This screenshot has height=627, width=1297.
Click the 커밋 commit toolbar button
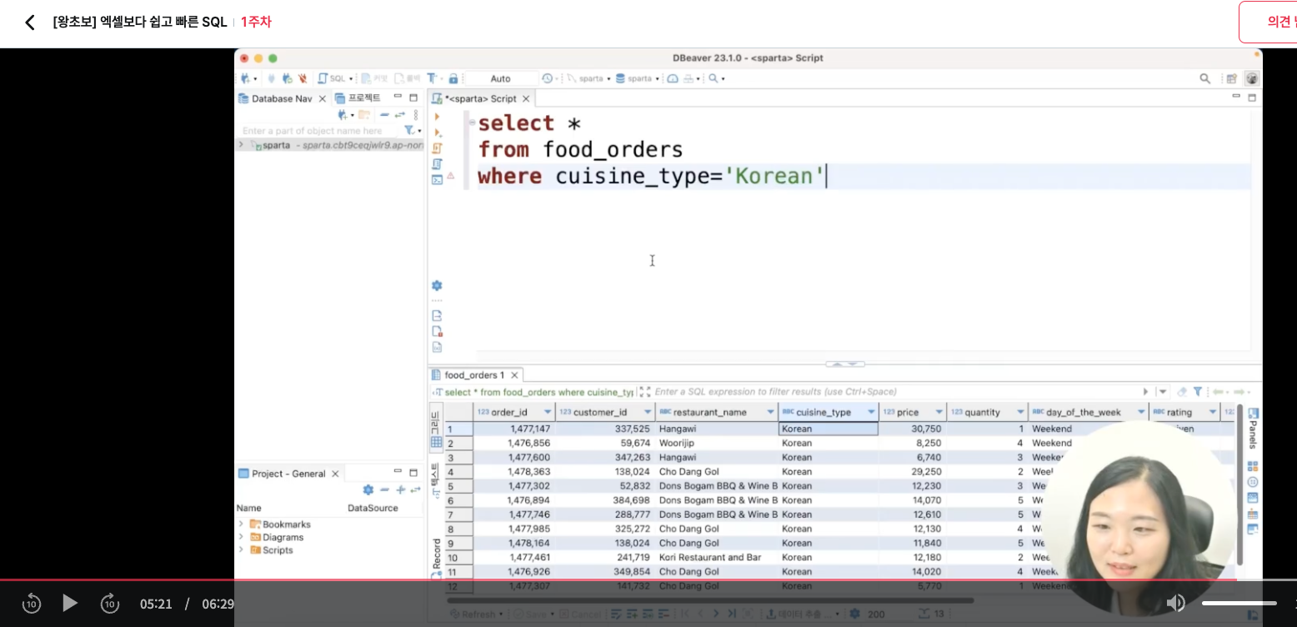[x=374, y=78]
